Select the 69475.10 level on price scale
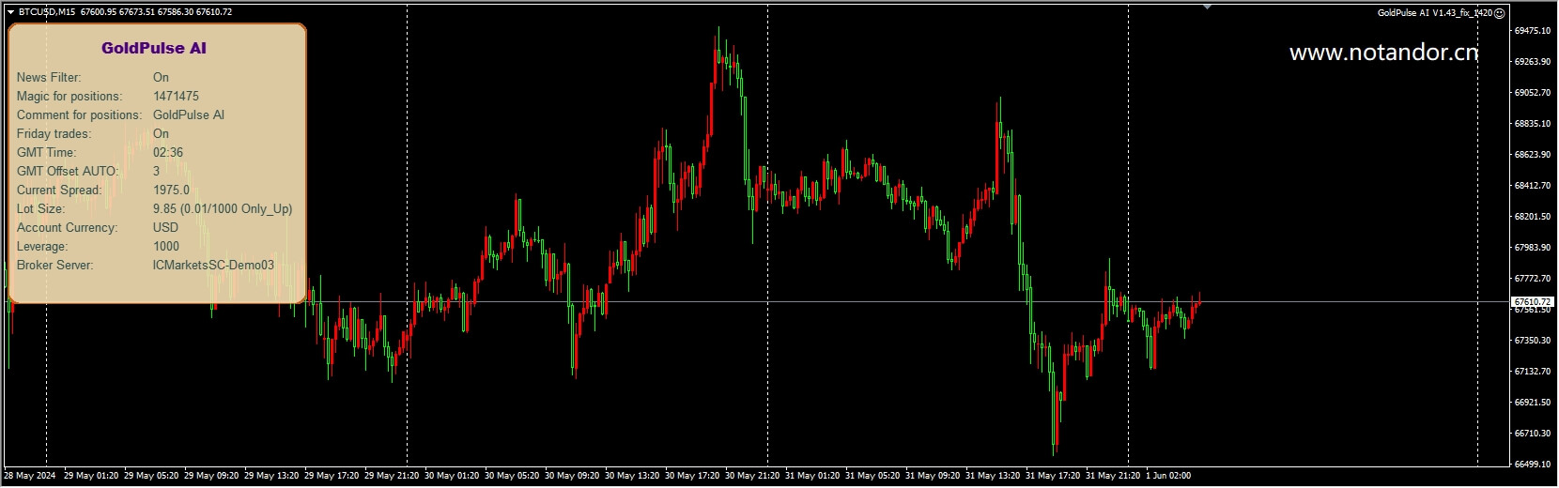Screen dimensions: 1559x488 (1533, 31)
